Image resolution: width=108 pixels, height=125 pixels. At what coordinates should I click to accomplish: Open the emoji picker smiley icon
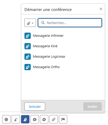(x=6, y=119)
